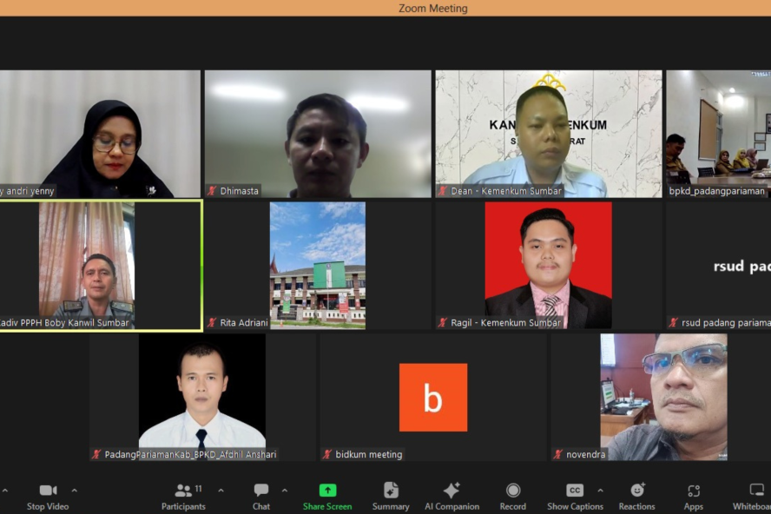Select Dhimasta's video tile

318,134
